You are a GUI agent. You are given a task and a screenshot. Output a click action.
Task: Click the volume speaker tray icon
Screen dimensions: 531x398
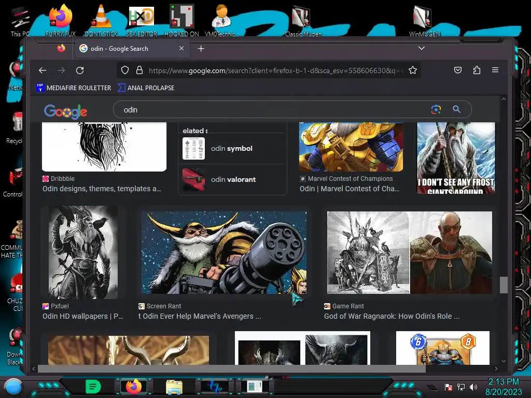tap(473, 387)
